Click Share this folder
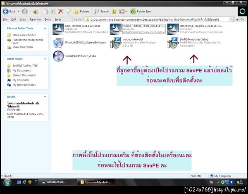 (x=23, y=47)
